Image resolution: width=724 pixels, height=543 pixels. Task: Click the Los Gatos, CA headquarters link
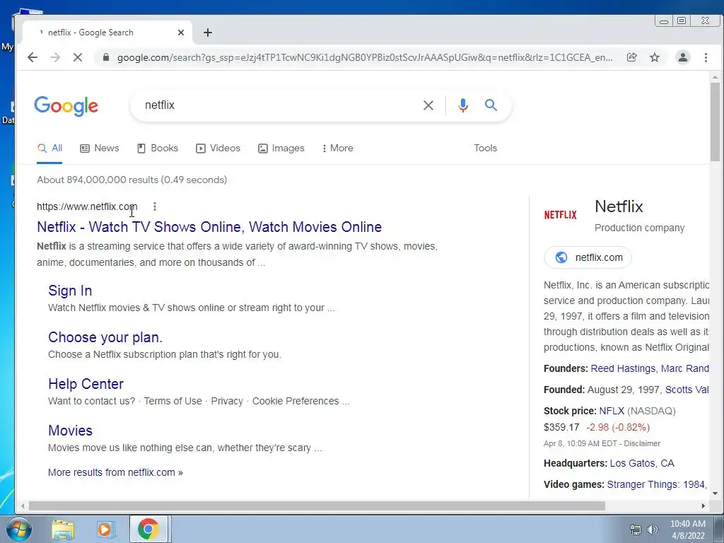coord(642,463)
